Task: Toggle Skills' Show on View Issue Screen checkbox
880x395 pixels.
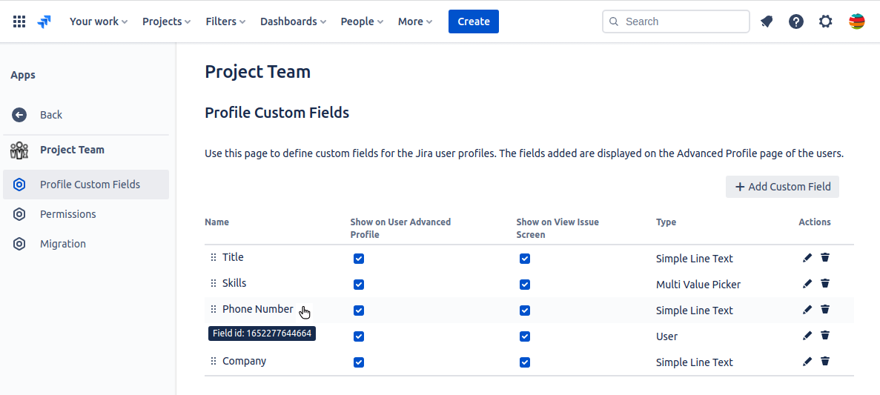Action: click(525, 285)
